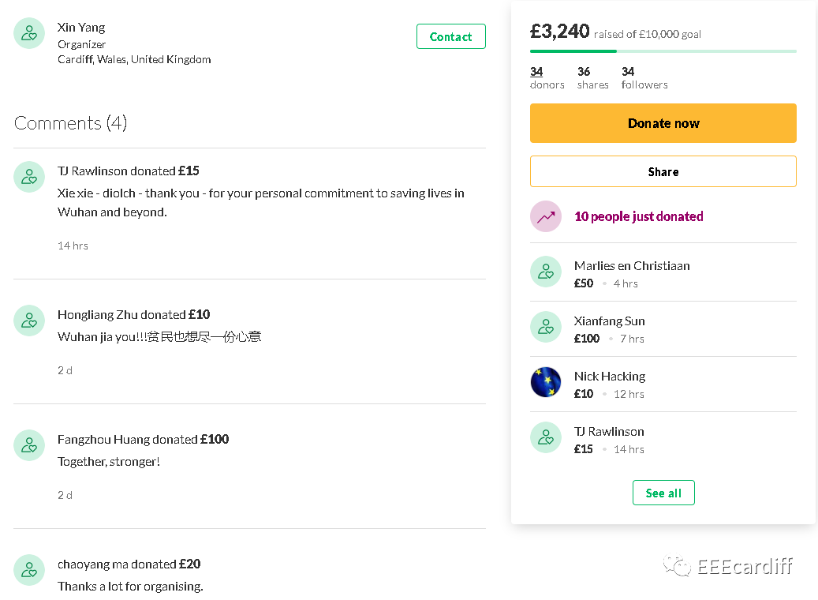Click Xianfang Sun donor avatar icon
The image size is (818, 600).
(546, 327)
